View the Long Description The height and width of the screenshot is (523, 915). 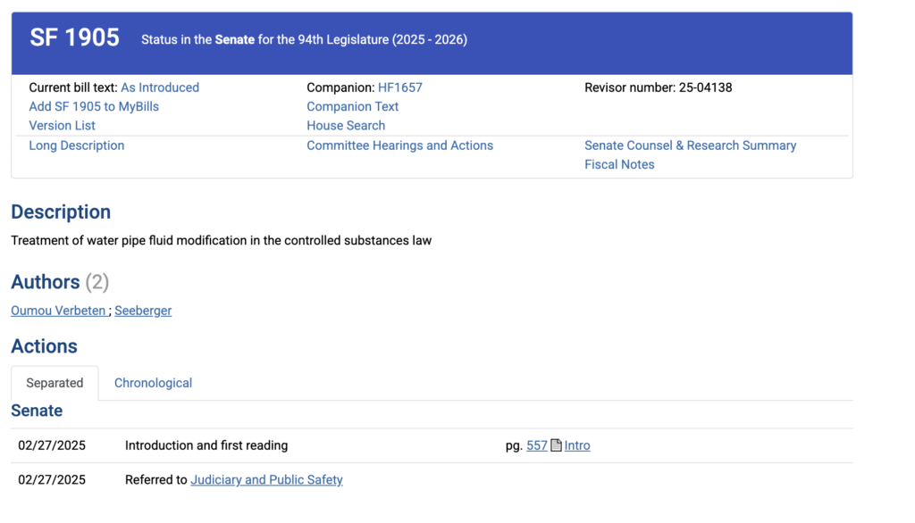[x=77, y=145]
